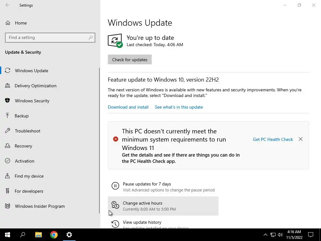Select Backup in the sidebar
This screenshot has height=241, width=321.
point(22,116)
